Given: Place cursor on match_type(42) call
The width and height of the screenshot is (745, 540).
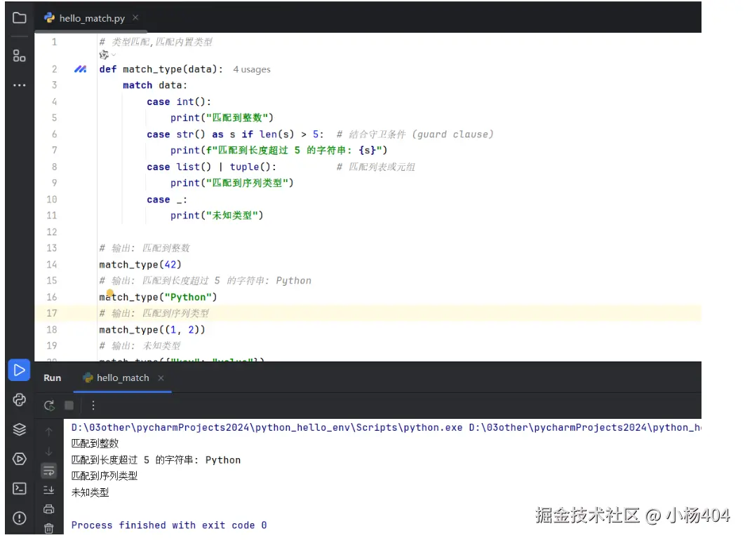Looking at the screenshot, I should coord(140,265).
